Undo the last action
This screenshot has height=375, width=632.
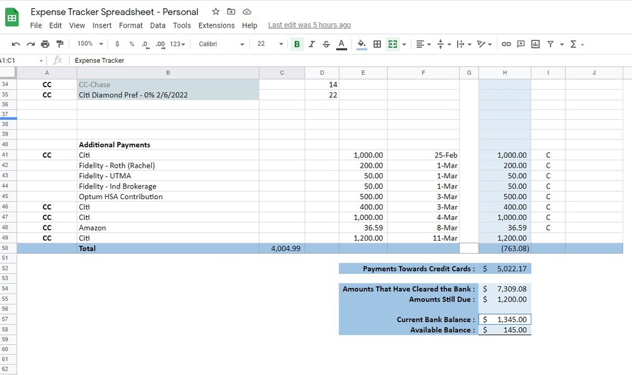16,44
